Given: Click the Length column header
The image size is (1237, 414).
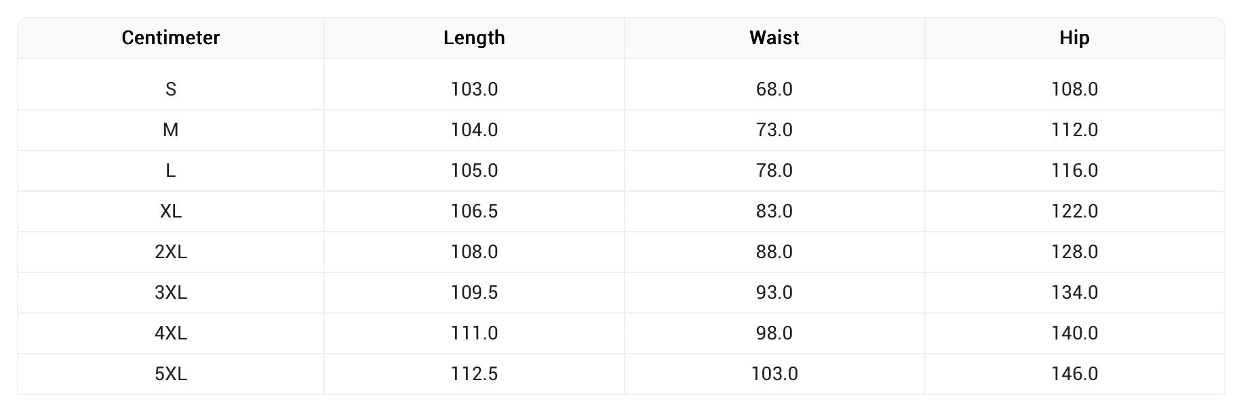Looking at the screenshot, I should point(474,38).
